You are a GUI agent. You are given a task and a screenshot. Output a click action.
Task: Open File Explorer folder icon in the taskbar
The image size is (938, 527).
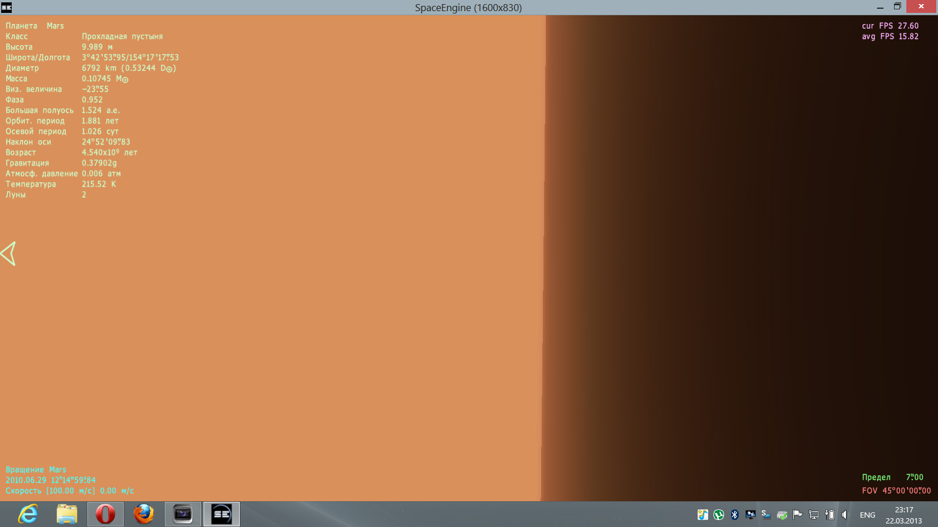pos(67,514)
